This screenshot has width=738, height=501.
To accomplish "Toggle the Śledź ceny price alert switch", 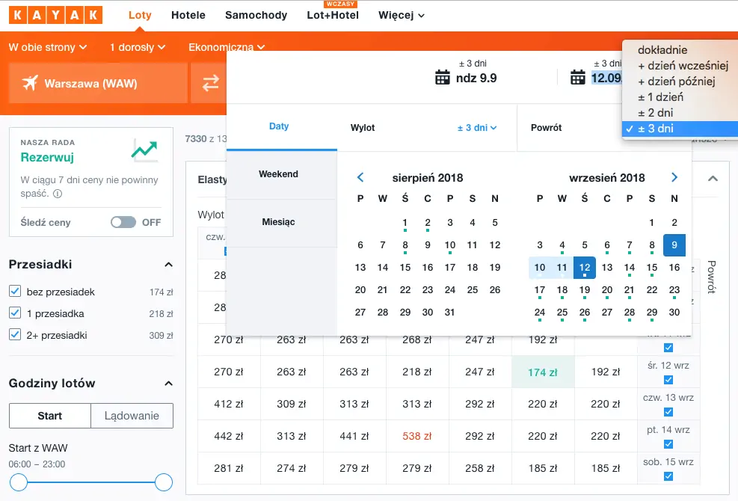I will coord(123,222).
